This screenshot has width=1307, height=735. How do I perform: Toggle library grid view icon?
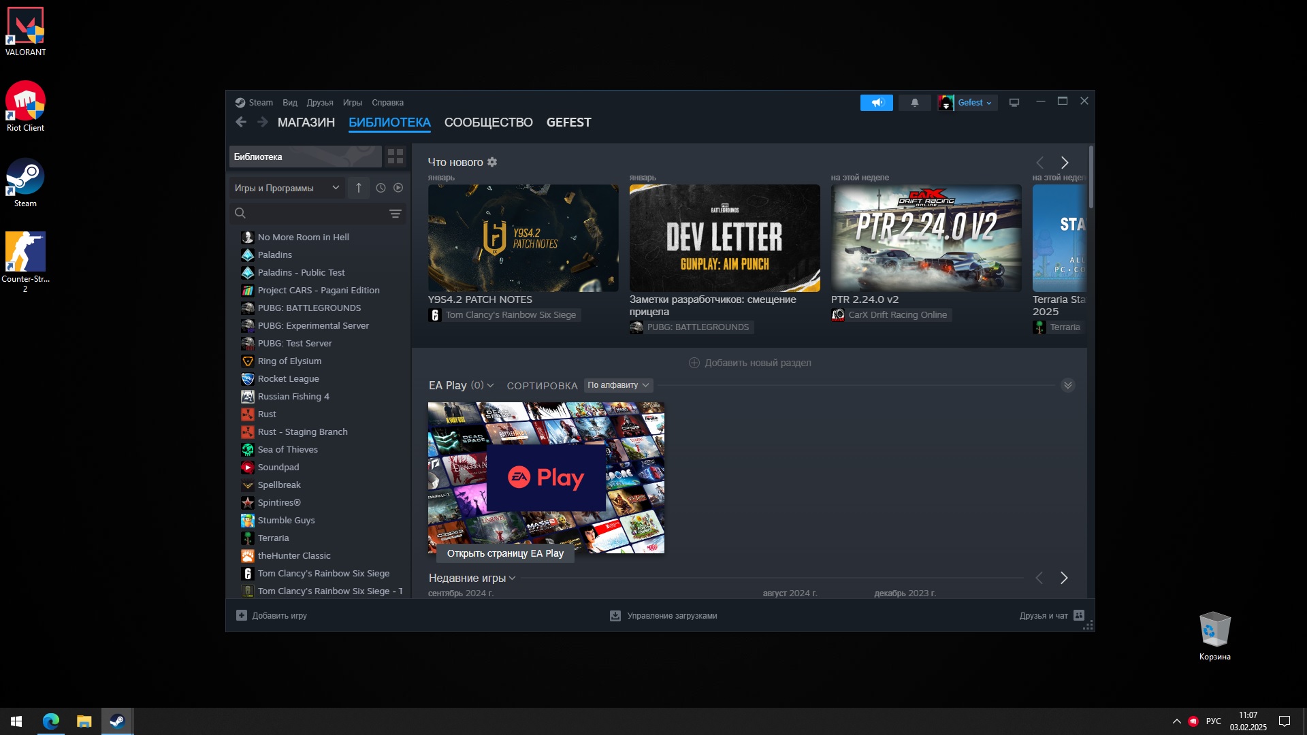tap(396, 157)
